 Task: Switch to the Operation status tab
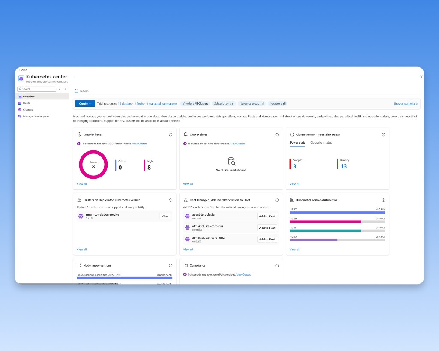(321, 142)
